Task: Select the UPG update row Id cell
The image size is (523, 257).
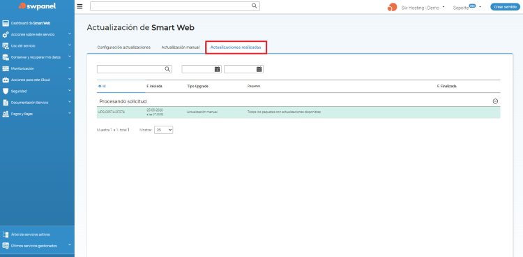Action: 112,112
